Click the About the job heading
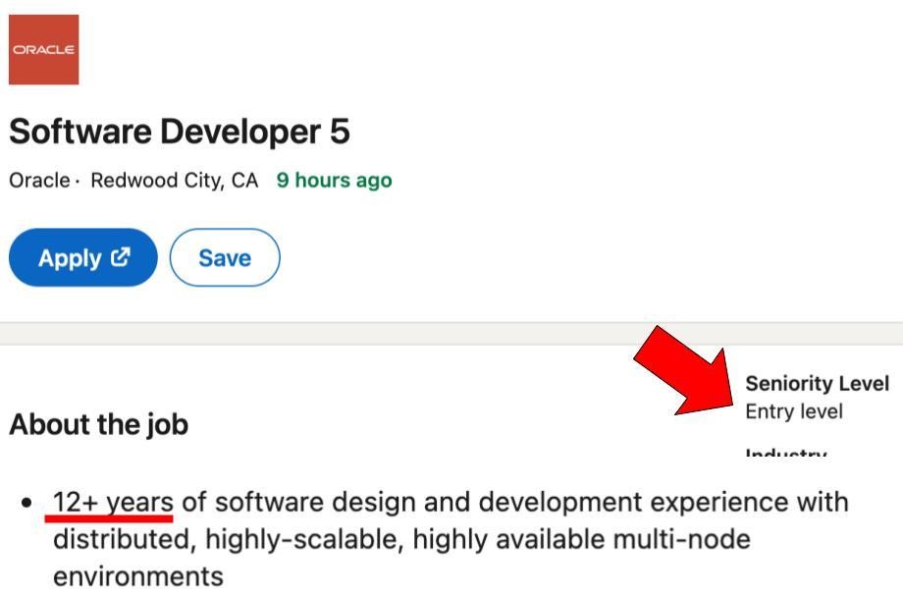Image resolution: width=903 pixels, height=597 pixels. click(99, 424)
